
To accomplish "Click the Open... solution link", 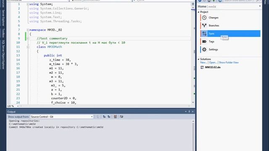I will tap(213, 62).
